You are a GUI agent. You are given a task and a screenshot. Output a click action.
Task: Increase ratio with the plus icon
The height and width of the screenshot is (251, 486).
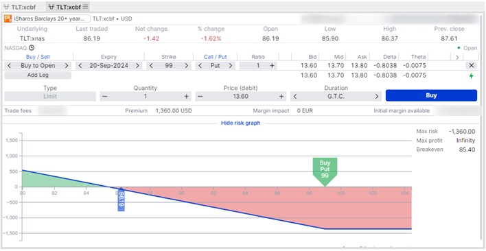click(x=272, y=66)
